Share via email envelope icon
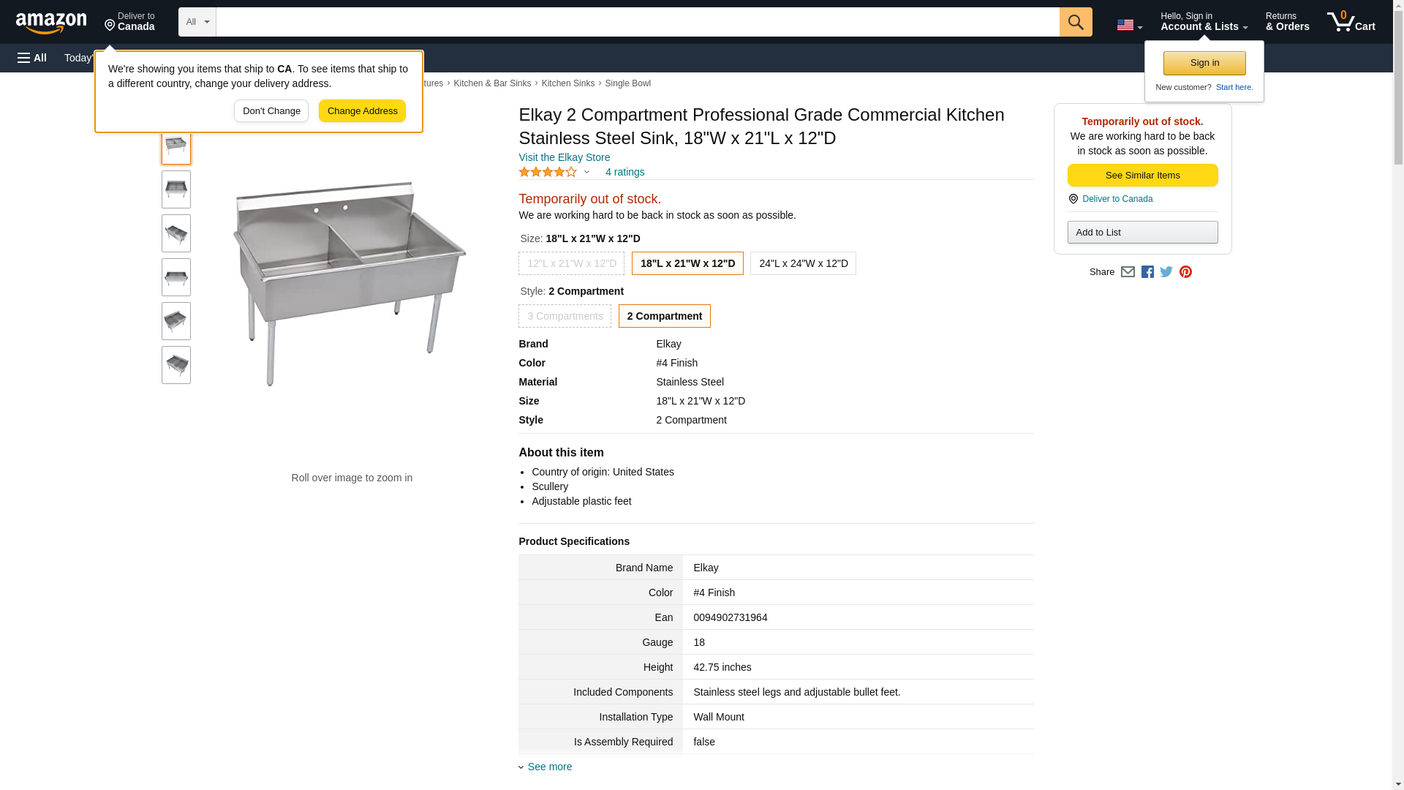The height and width of the screenshot is (790, 1404). click(1128, 272)
